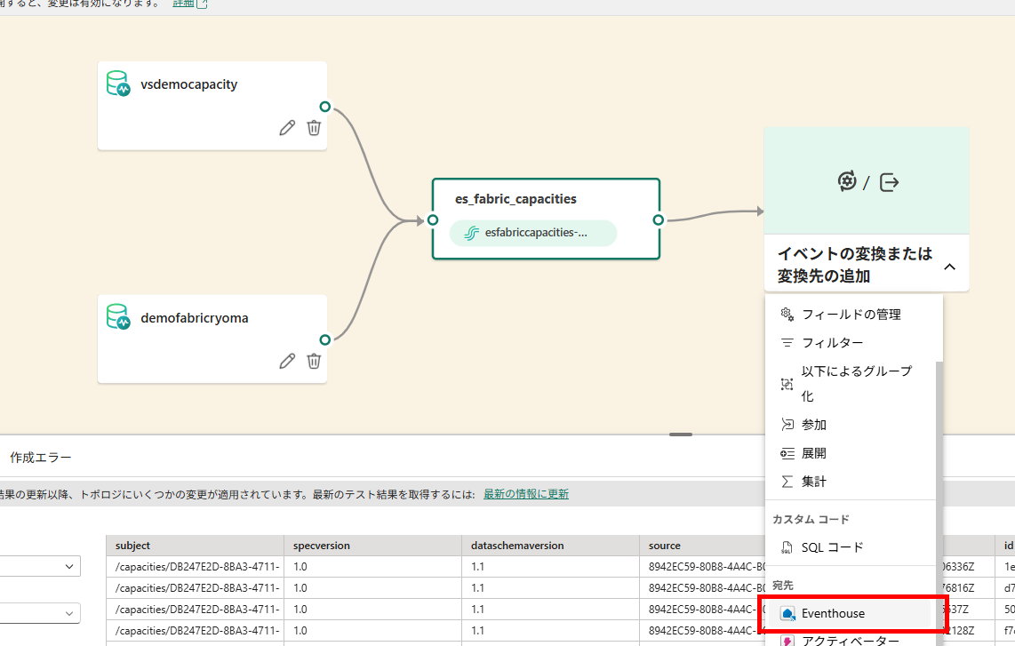Screen dimensions: 1015x646
Task: Open the upper dropdown left of table
Action: coord(39,566)
